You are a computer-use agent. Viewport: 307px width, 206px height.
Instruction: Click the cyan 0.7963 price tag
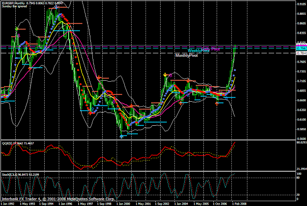[302, 48]
